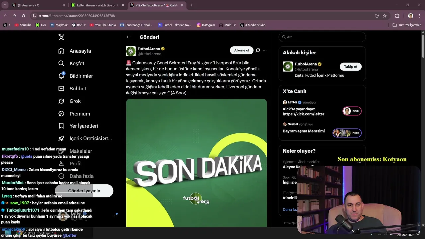
Task: Click the #incirlik trend
Action: [x=290, y=198]
